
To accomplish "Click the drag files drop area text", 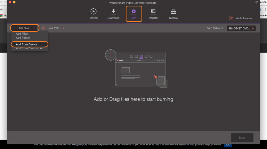I will pos(133,99).
